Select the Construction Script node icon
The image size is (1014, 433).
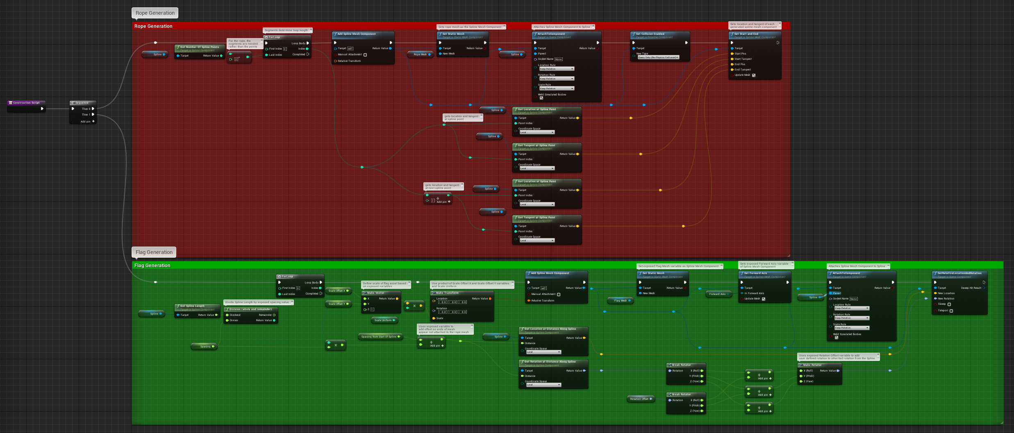coord(11,102)
